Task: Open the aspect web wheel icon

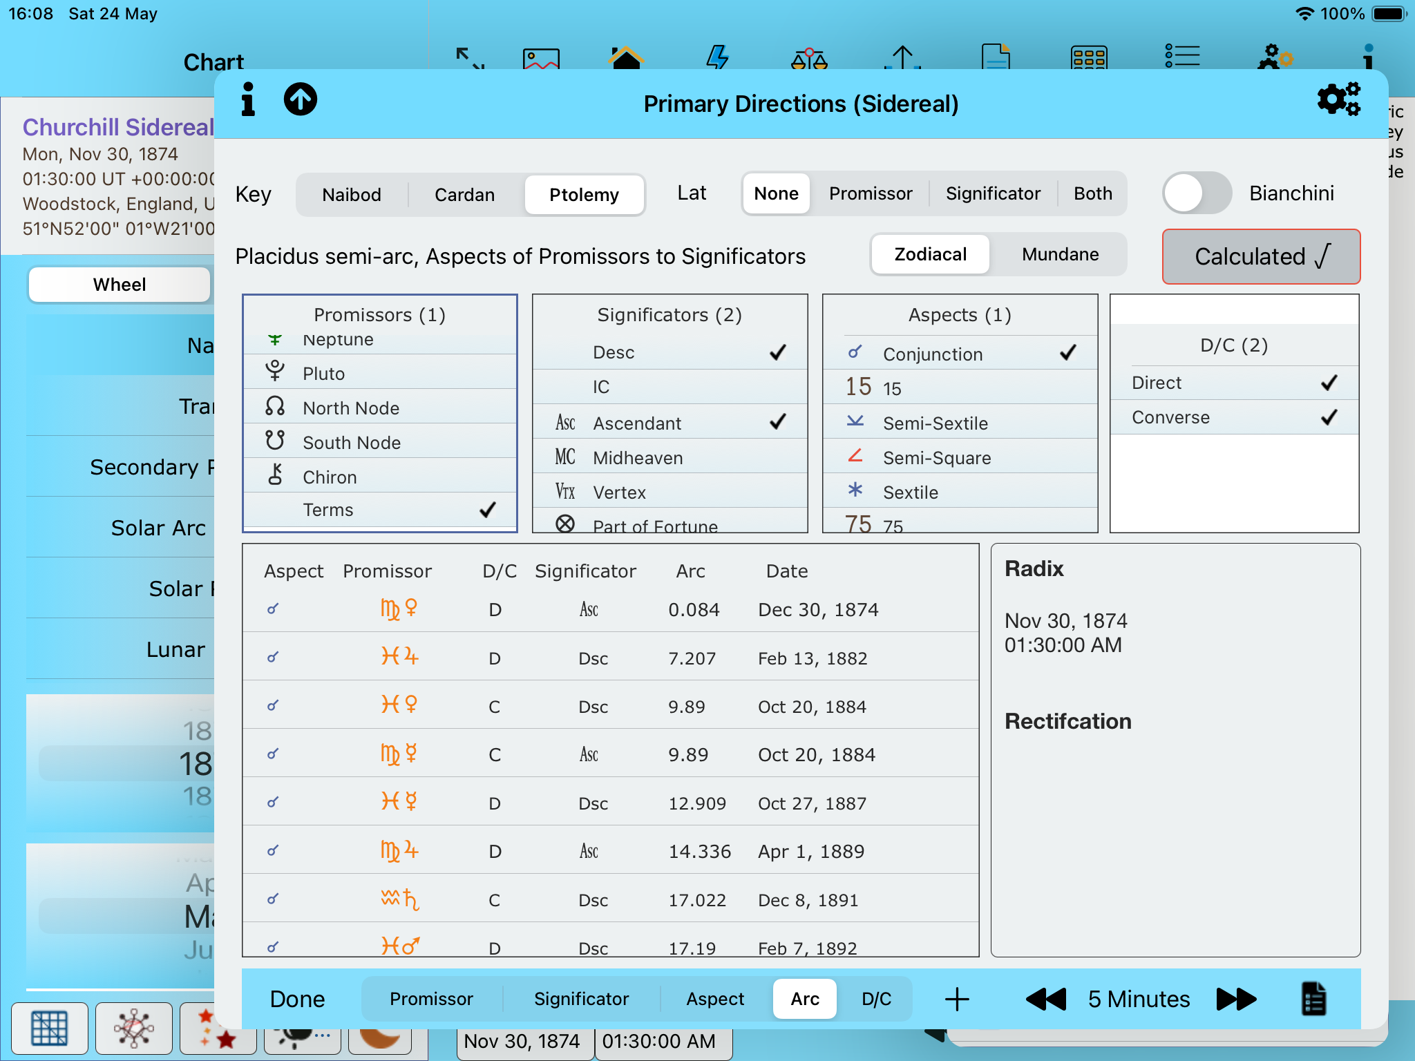Action: [133, 1028]
